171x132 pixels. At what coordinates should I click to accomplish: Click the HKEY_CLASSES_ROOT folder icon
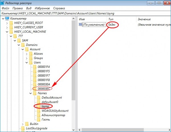[11, 23]
